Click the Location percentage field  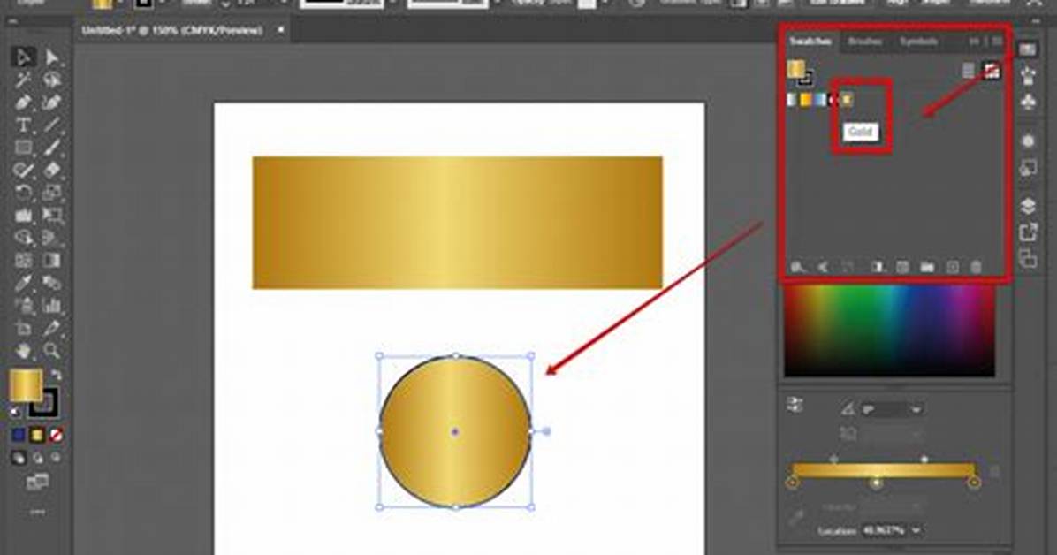884,531
